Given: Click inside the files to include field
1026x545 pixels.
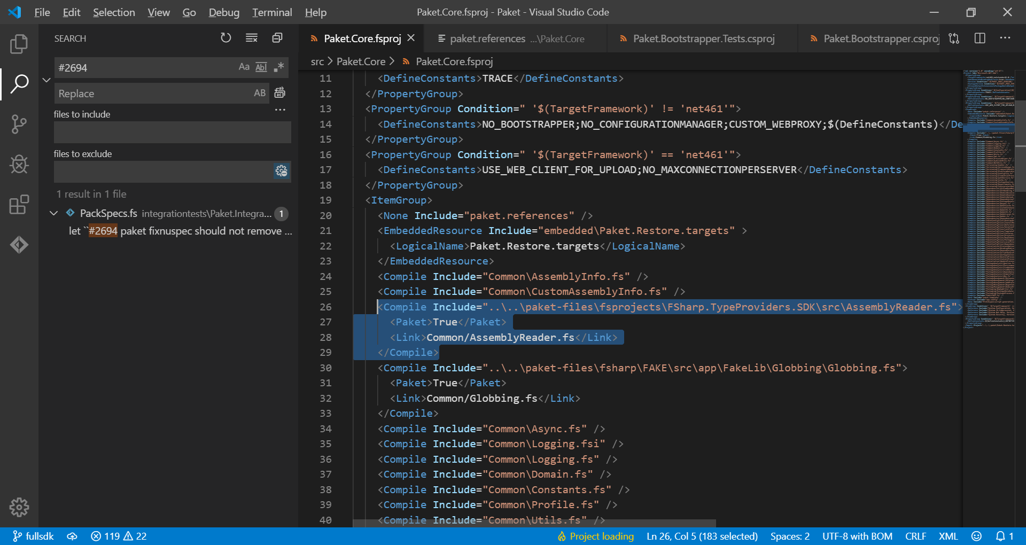Looking at the screenshot, I should click(x=172, y=132).
